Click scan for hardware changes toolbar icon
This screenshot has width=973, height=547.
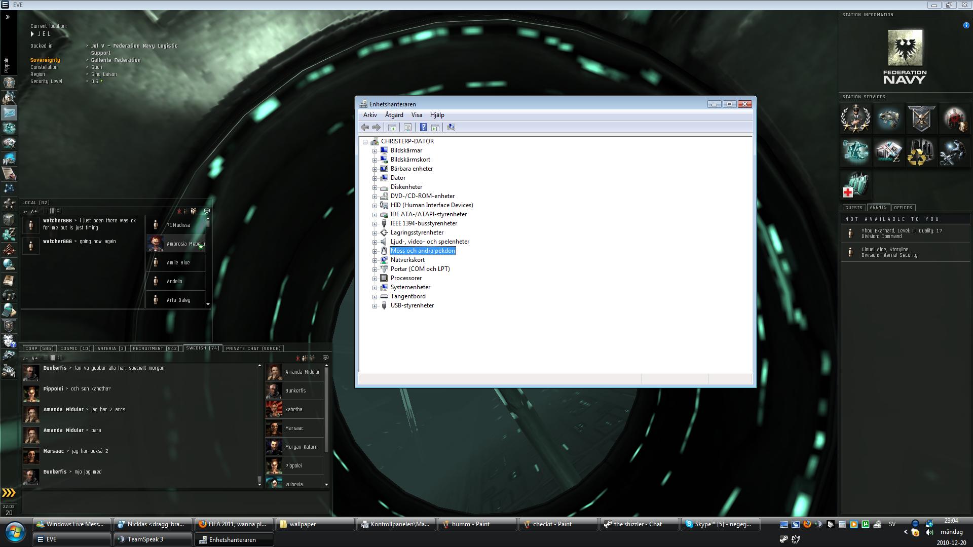pos(451,128)
